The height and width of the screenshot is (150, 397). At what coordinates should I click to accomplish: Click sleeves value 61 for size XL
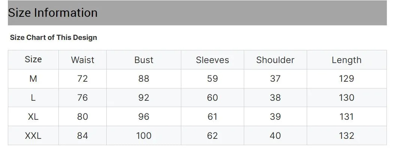pos(212,117)
